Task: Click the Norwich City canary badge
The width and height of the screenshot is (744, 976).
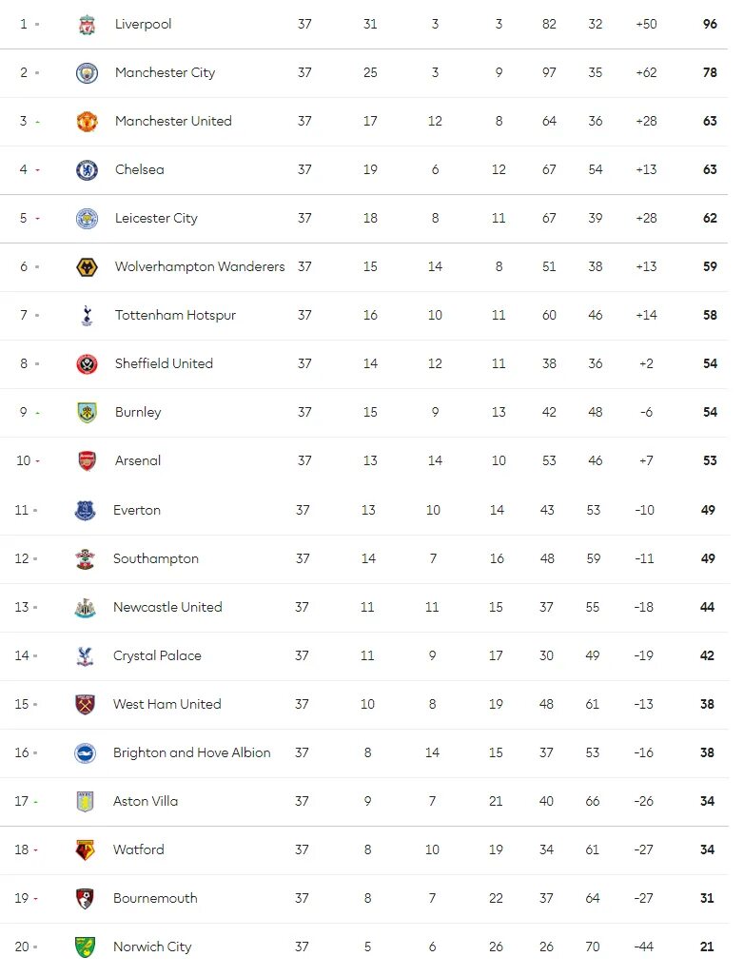Action: click(x=86, y=947)
